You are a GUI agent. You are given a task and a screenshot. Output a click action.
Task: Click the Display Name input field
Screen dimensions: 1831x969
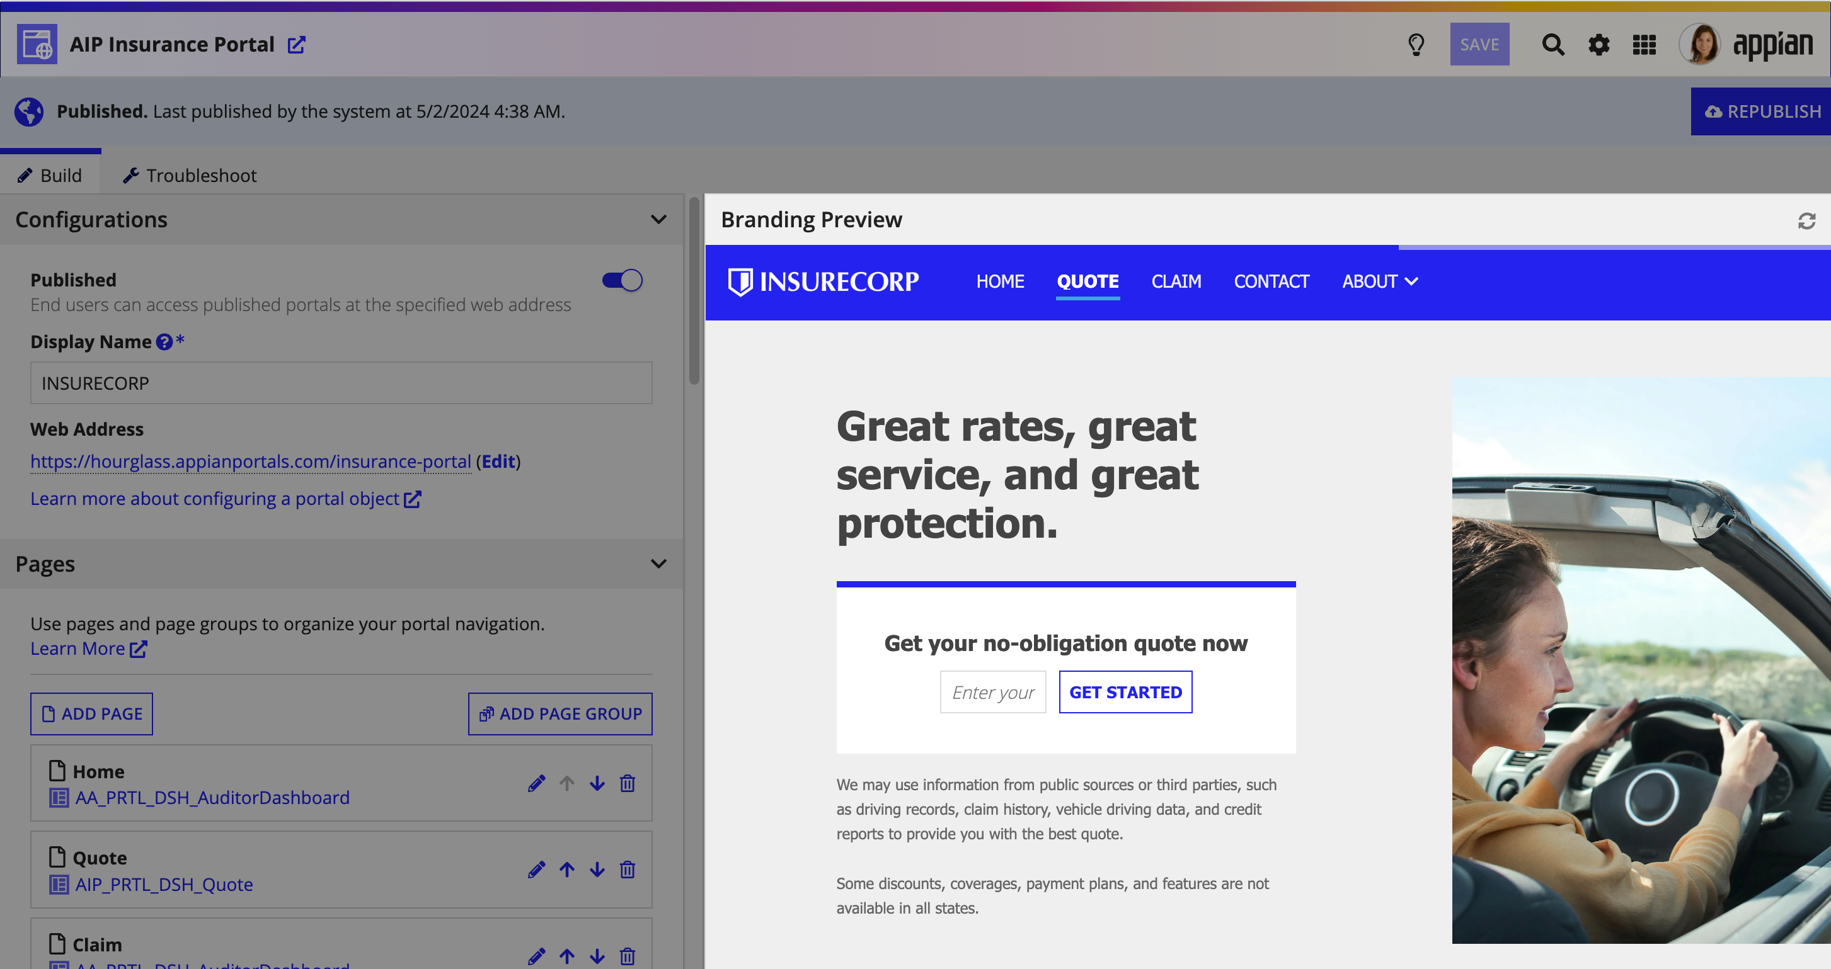(x=341, y=383)
